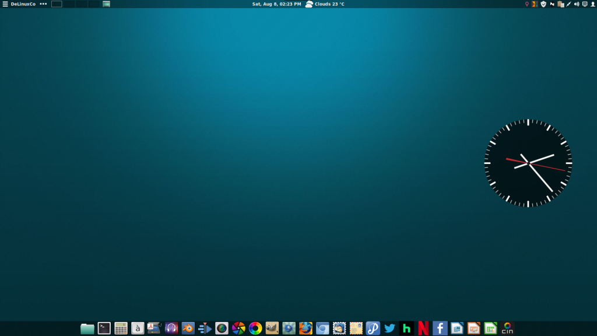Open the file manager folder icon
The width and height of the screenshot is (597, 336).
87,328
